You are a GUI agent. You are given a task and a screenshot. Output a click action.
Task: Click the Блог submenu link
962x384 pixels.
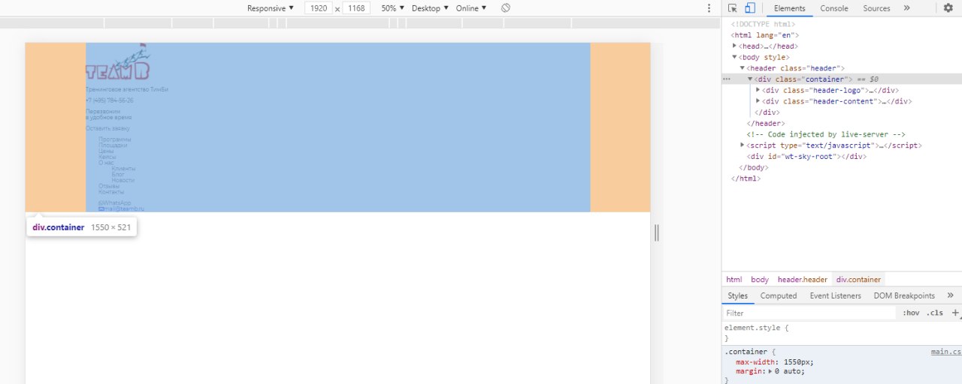tap(118, 174)
